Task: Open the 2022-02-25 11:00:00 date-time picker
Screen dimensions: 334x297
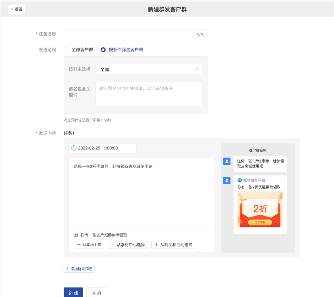Action: pyautogui.click(x=102, y=148)
